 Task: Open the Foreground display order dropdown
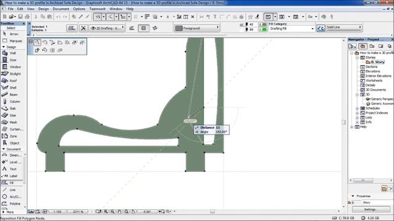pos(197,28)
